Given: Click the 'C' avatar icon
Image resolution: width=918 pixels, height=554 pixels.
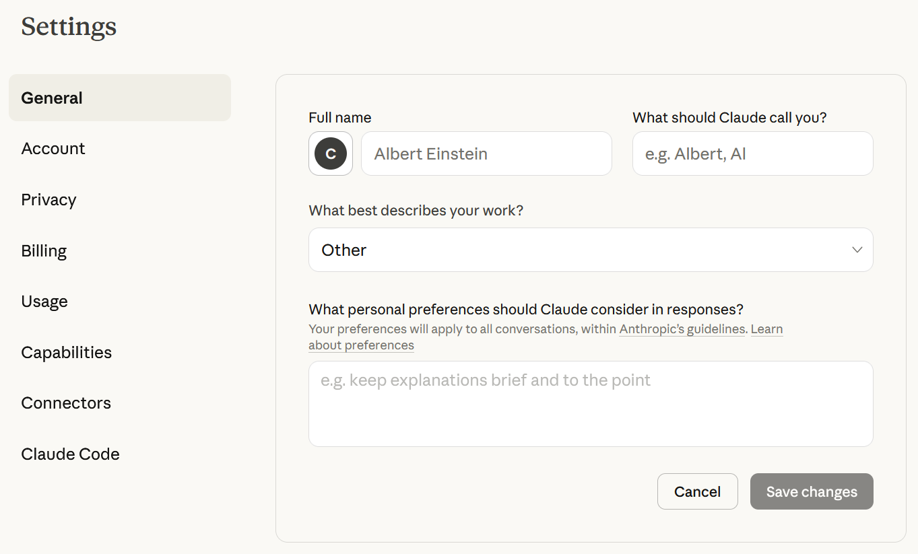Looking at the screenshot, I should click(331, 153).
